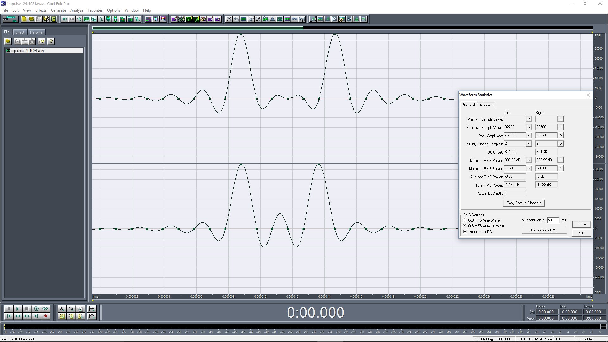608x342 pixels.
Task: Click Copy Data to Clipboard button
Action: pyautogui.click(x=524, y=203)
